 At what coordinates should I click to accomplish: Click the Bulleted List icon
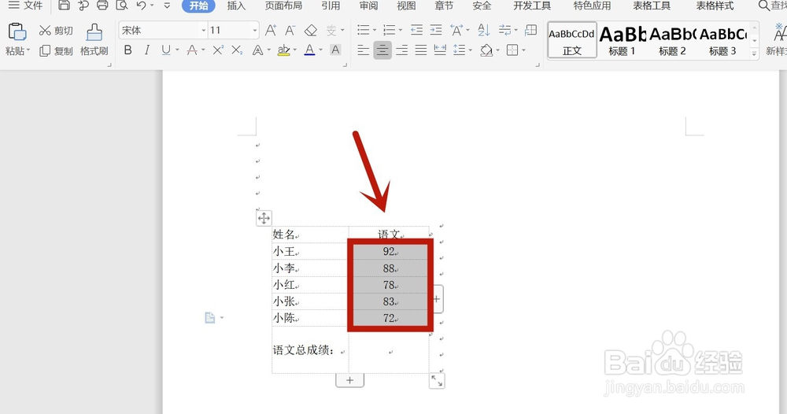364,30
